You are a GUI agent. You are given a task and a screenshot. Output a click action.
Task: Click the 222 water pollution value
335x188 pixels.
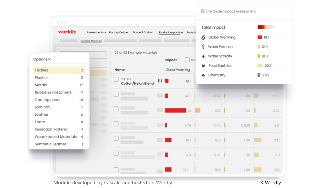pyautogui.click(x=218, y=111)
